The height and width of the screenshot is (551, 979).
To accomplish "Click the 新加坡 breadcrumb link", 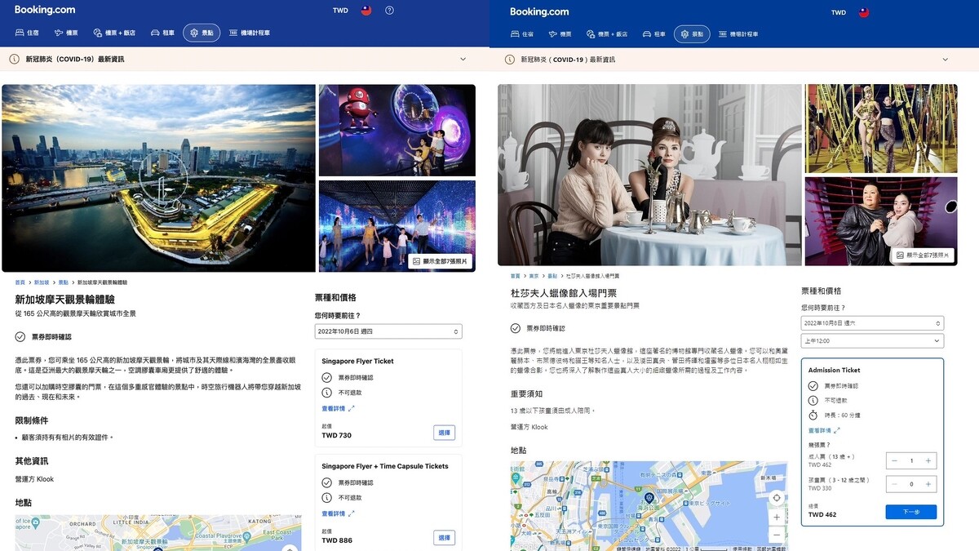I will coord(41,282).
